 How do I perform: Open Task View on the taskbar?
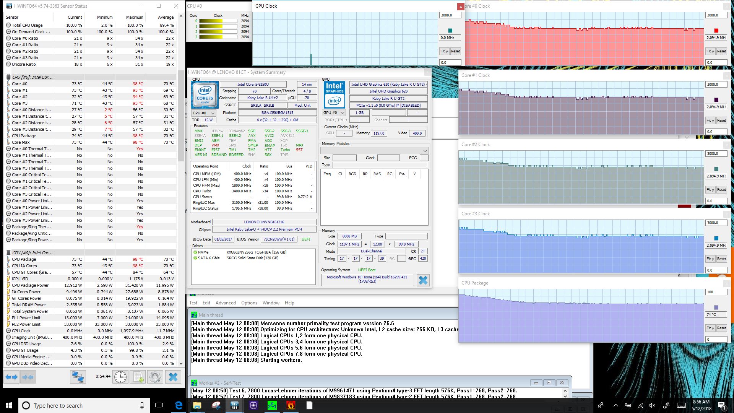(x=159, y=405)
